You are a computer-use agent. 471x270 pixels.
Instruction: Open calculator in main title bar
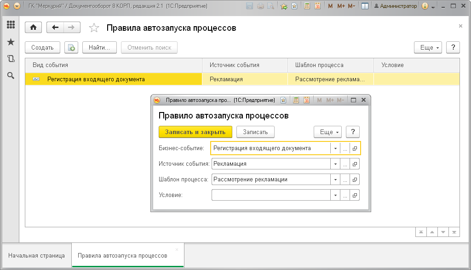[x=307, y=6]
